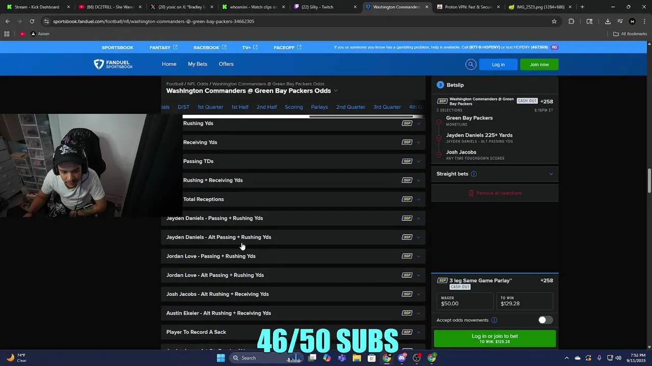Open Microsoft Teams from the taskbar
The width and height of the screenshot is (652, 366).
pyautogui.click(x=342, y=358)
